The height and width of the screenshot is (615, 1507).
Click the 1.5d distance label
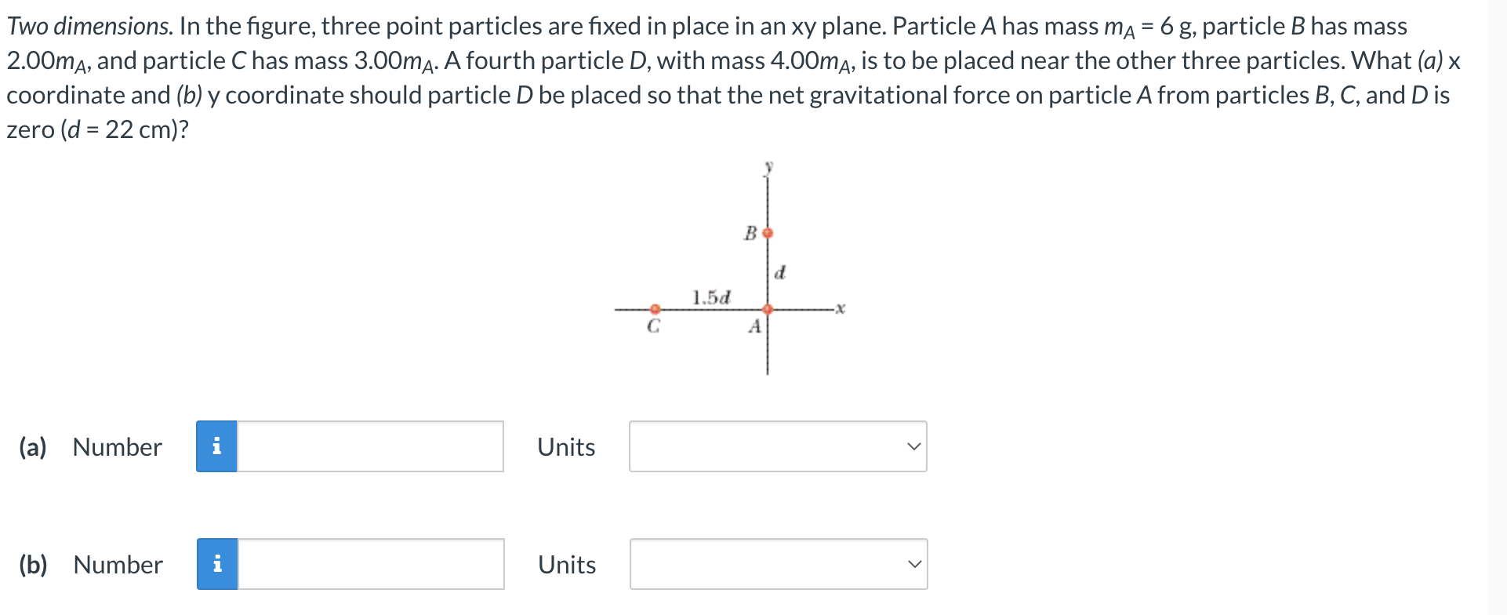710,297
